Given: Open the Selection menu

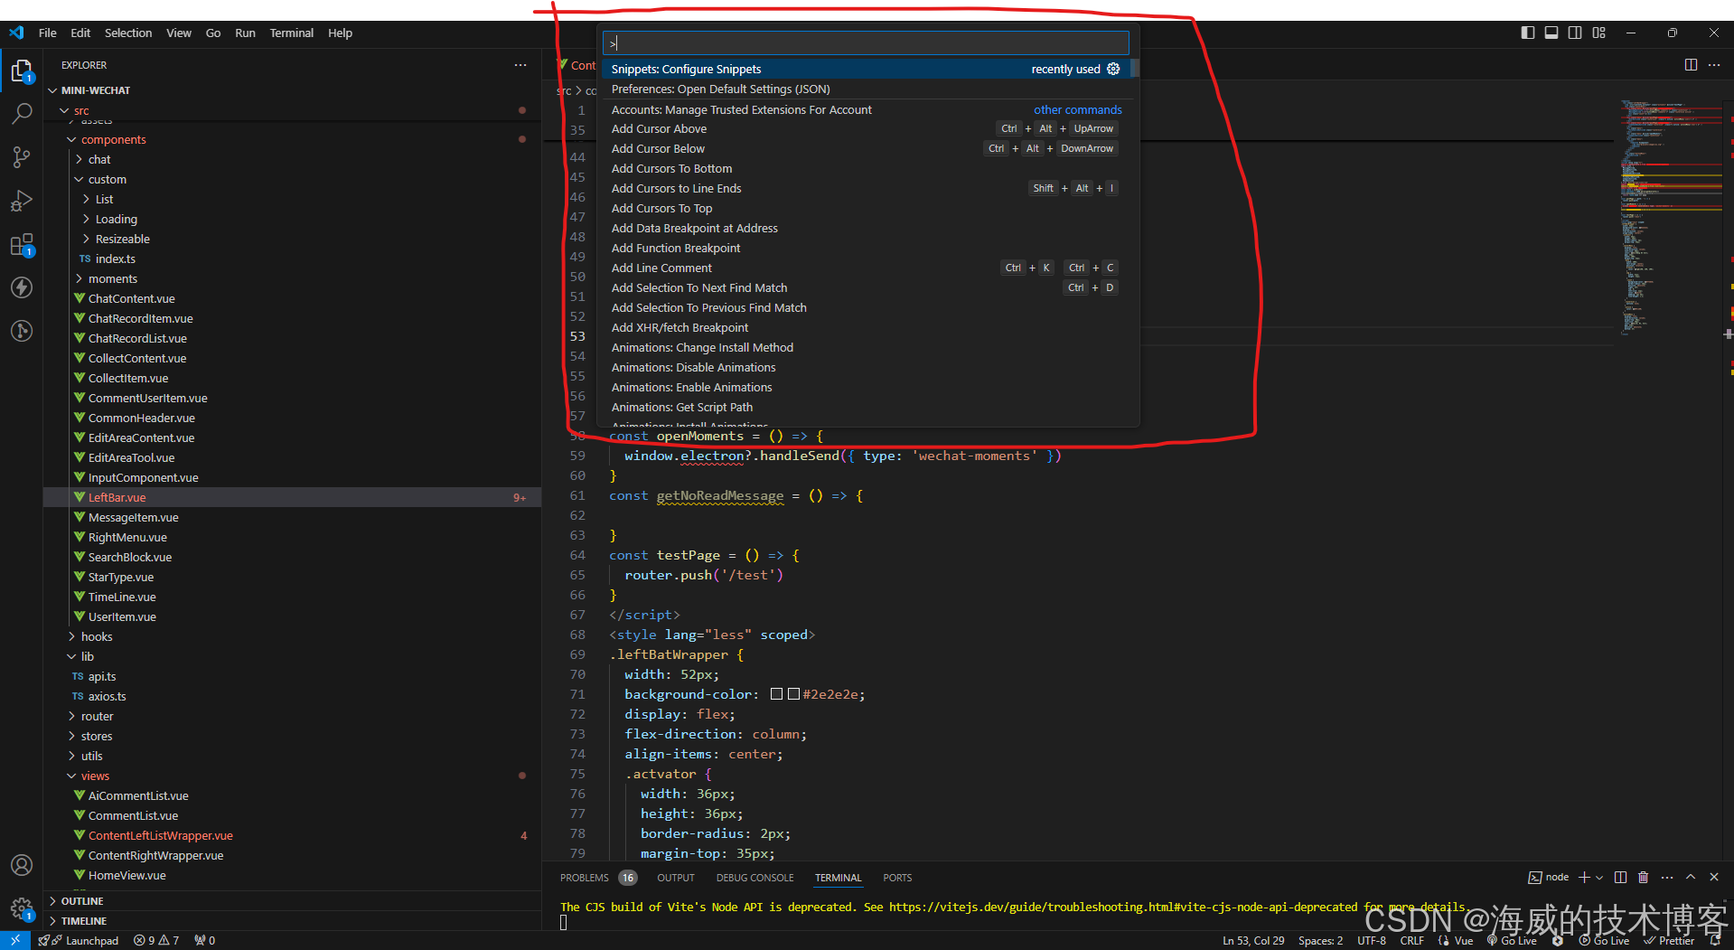Looking at the screenshot, I should pos(128,33).
